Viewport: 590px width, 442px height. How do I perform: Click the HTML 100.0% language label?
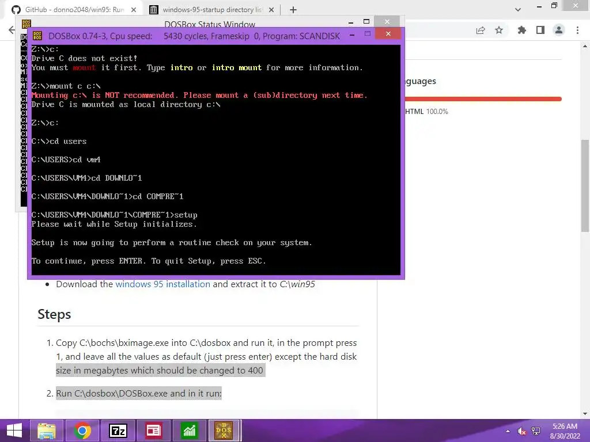[x=426, y=112]
